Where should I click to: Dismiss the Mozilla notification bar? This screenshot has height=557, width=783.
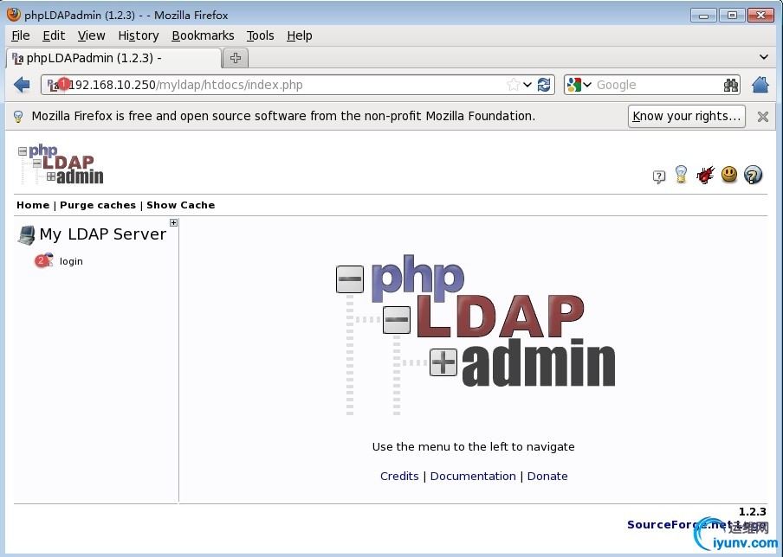click(x=762, y=117)
